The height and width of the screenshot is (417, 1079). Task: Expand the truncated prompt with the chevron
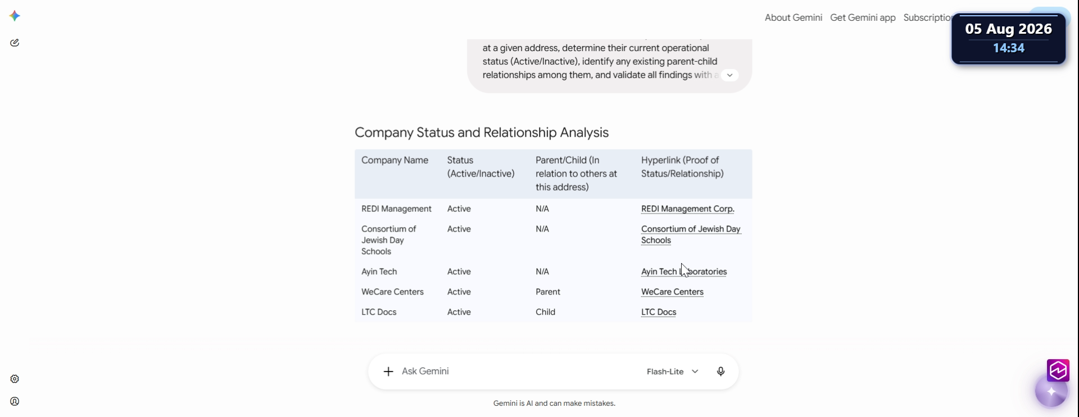pyautogui.click(x=729, y=75)
